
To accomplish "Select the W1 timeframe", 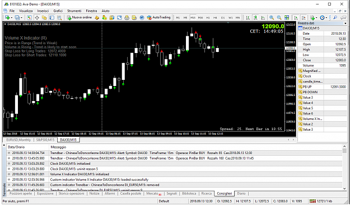I will click(230, 18).
